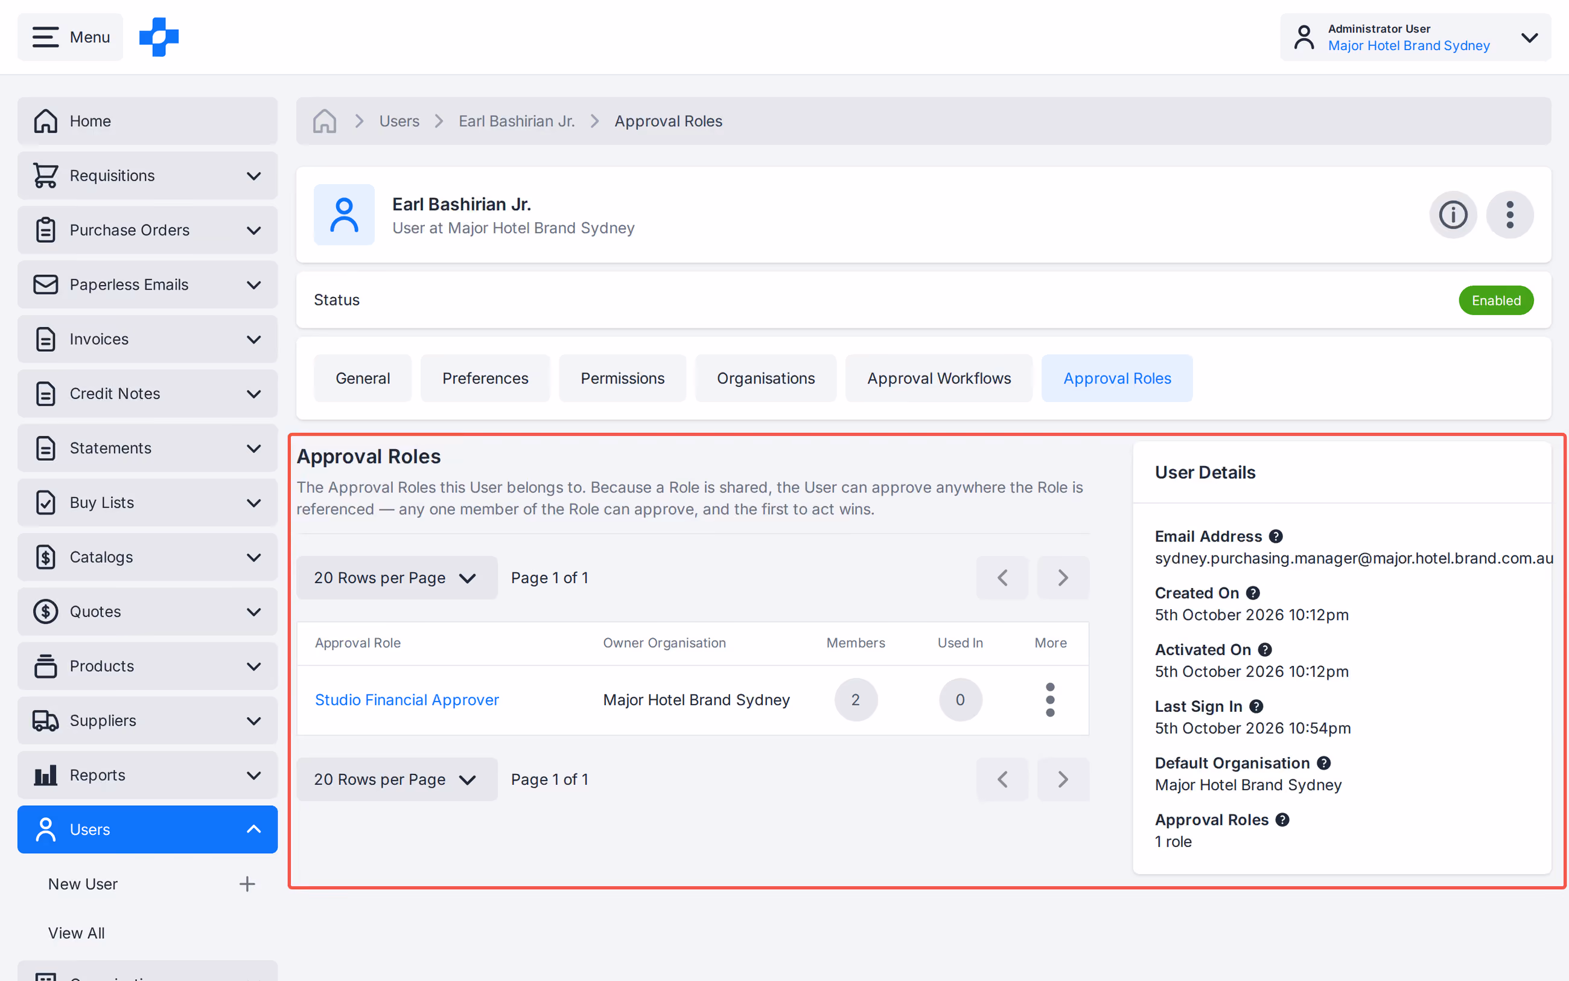Collapse the Users sidebar section
This screenshot has width=1569, height=981.
coord(147,830)
